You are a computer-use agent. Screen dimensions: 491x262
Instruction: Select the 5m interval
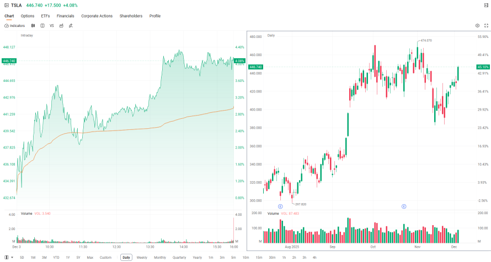(x=233, y=258)
